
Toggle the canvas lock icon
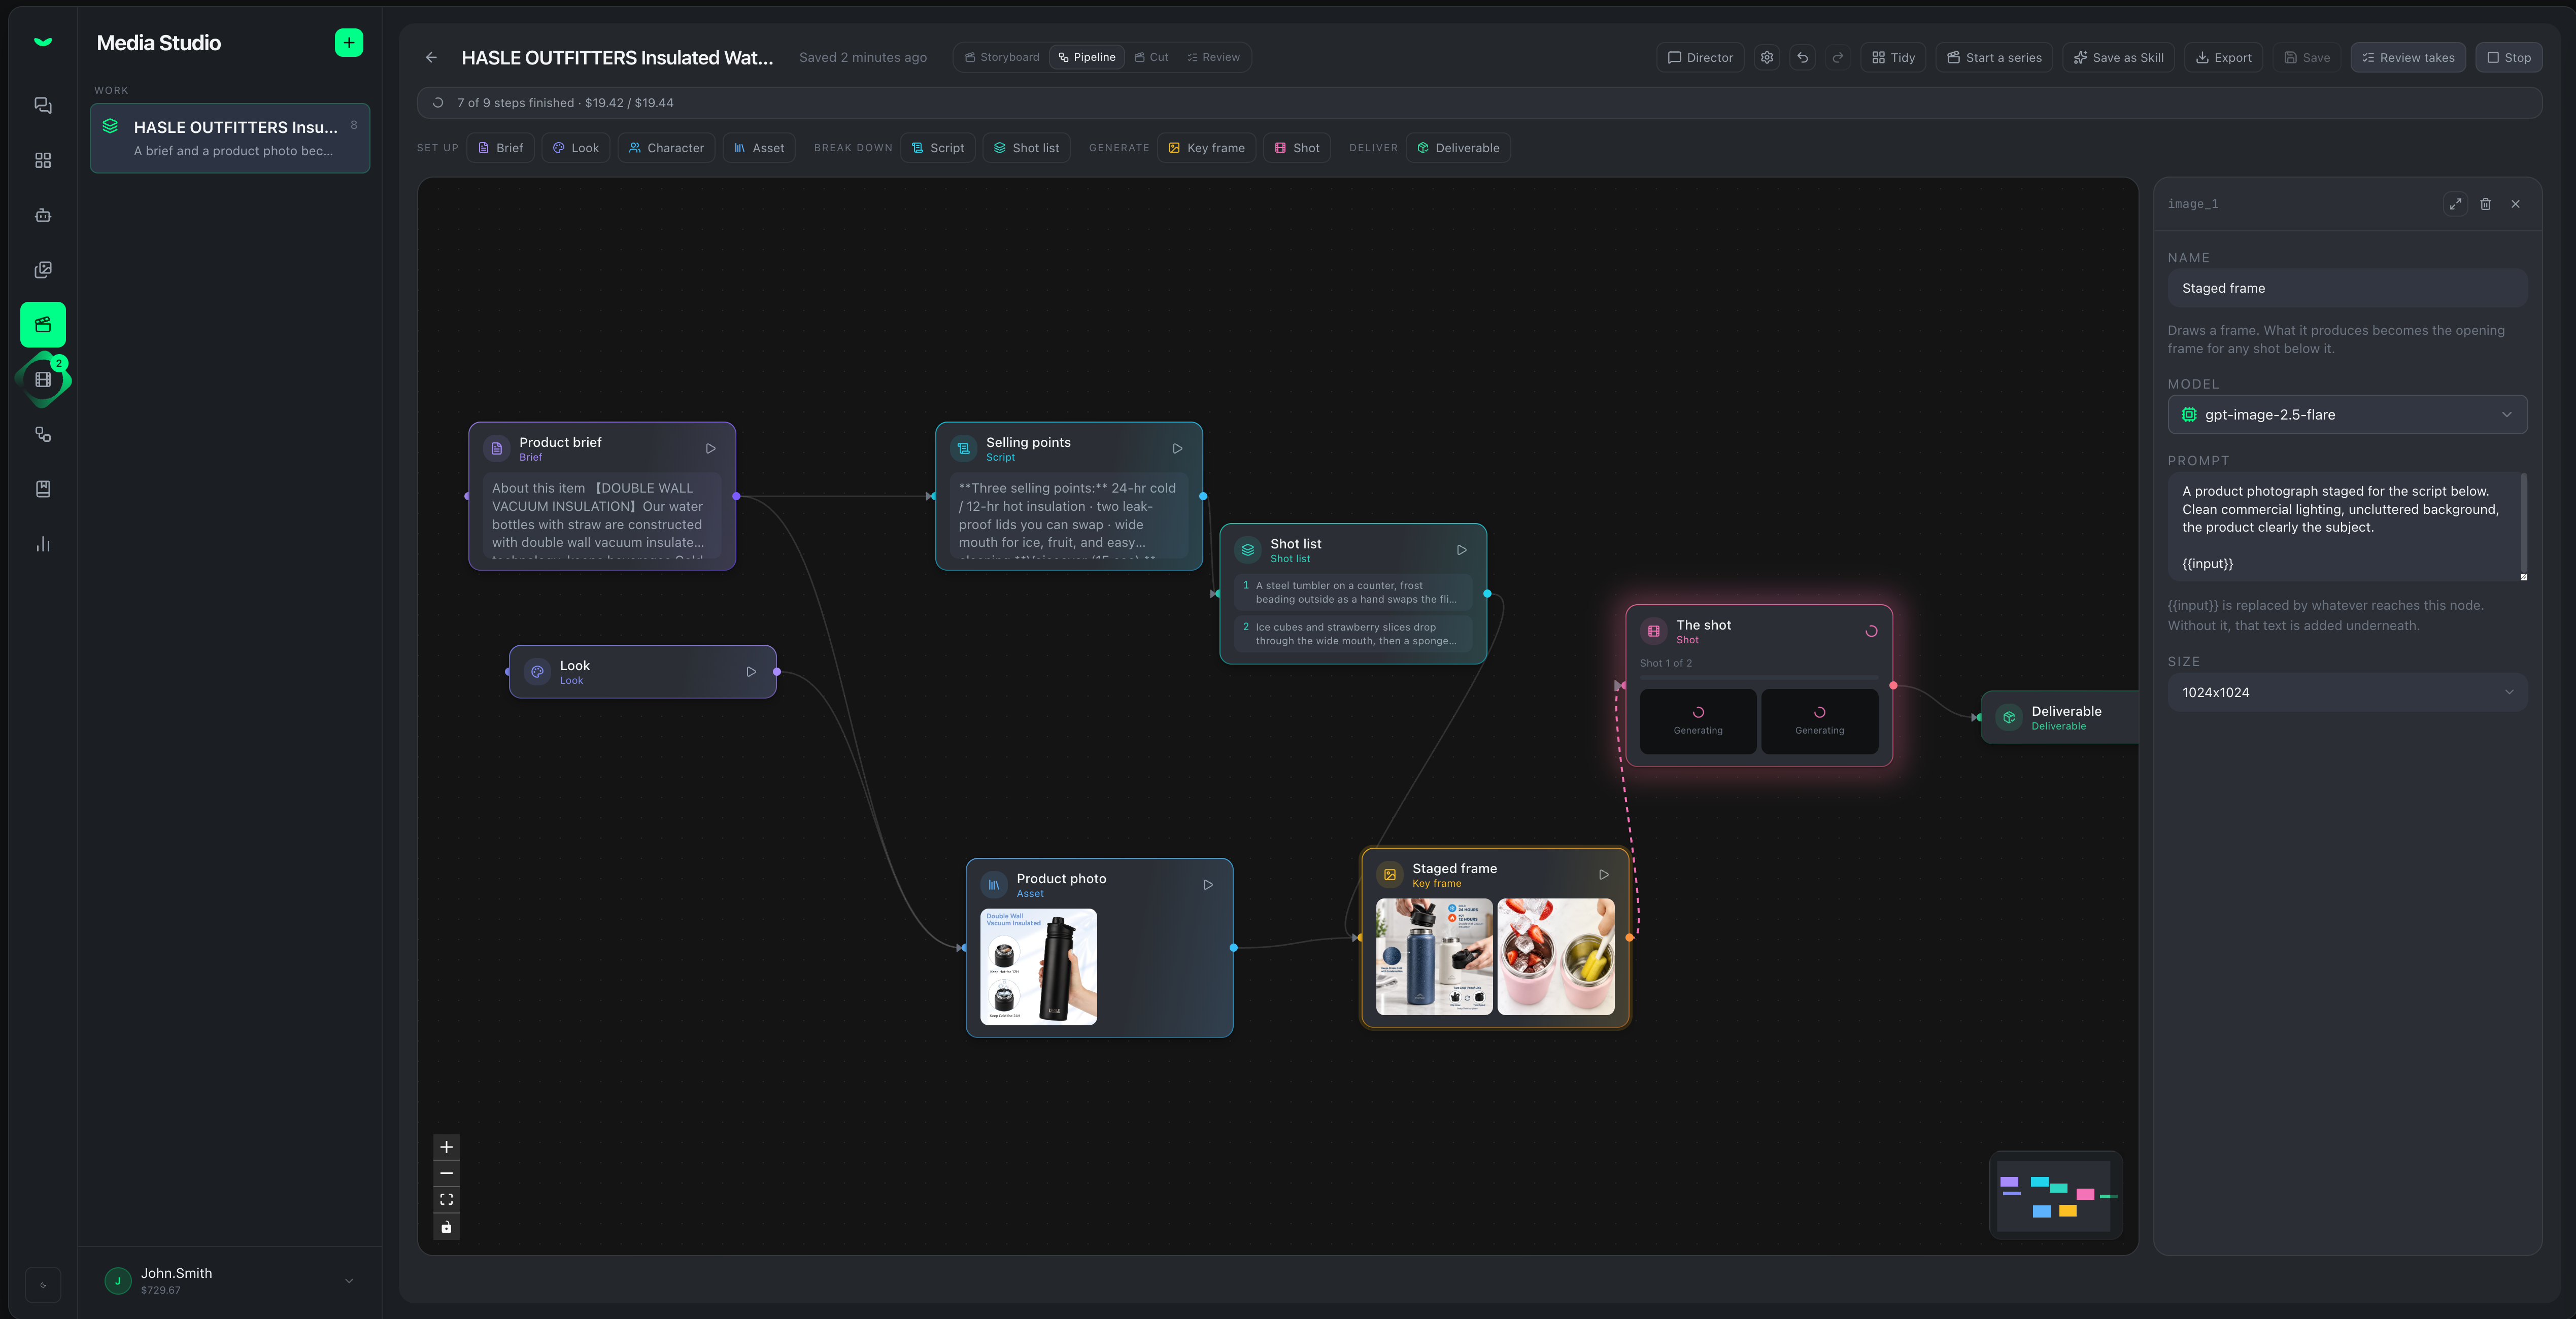tap(446, 1227)
